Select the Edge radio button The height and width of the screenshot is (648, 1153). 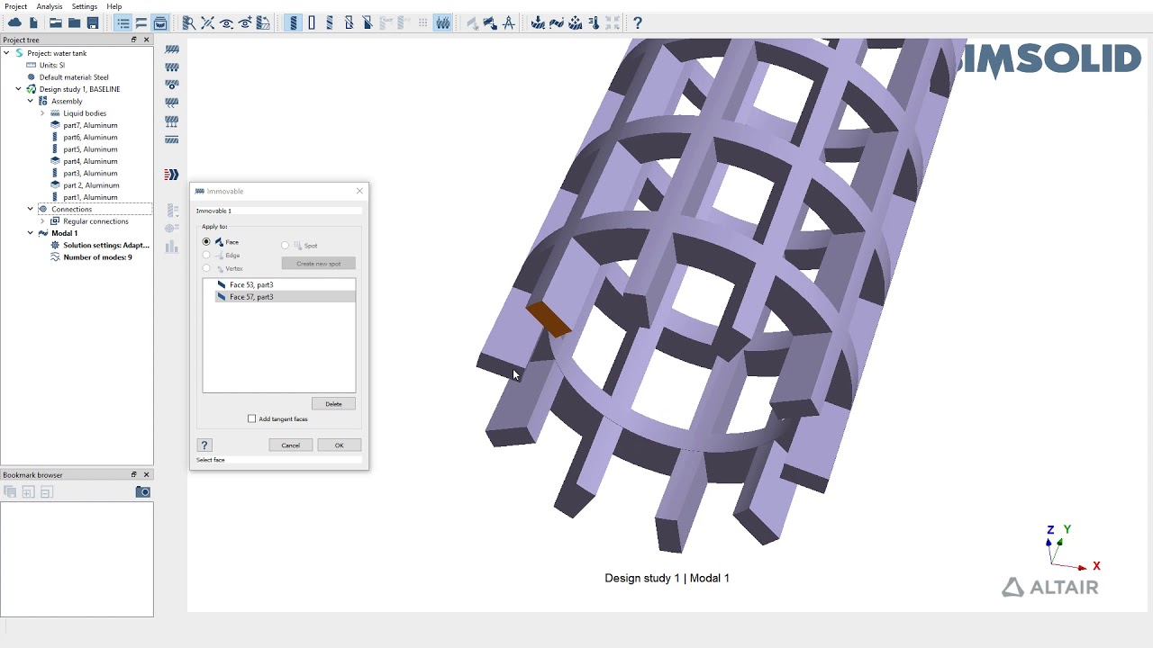click(206, 256)
